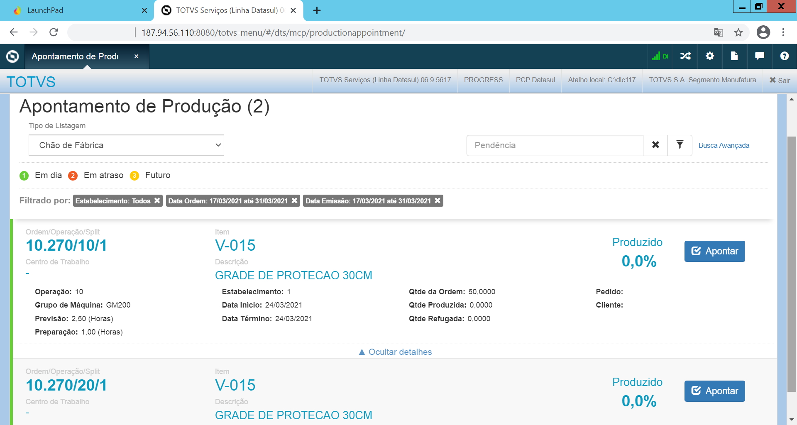Collapse details via 'Ocultar detalhes'
Screen dimensions: 797x425
[x=395, y=352]
